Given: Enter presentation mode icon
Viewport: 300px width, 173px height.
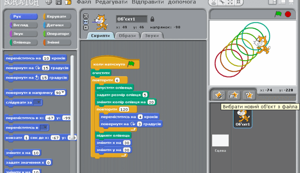Looking at the screenshot, I should point(291,2).
